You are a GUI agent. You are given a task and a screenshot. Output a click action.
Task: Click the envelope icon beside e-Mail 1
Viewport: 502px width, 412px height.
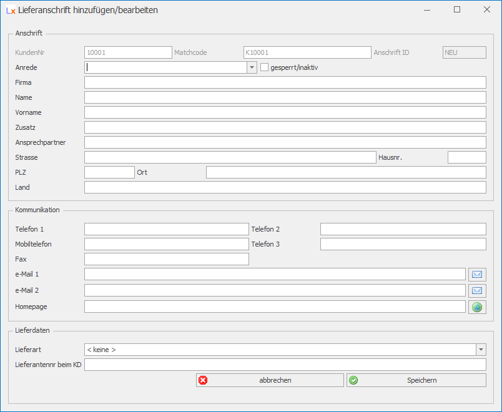pyautogui.click(x=477, y=274)
